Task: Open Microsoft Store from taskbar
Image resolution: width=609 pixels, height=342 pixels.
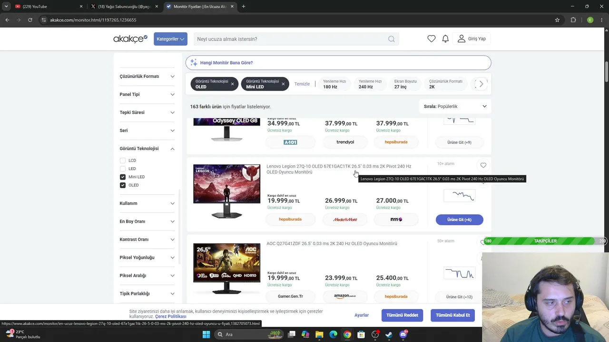Action: pos(361,334)
